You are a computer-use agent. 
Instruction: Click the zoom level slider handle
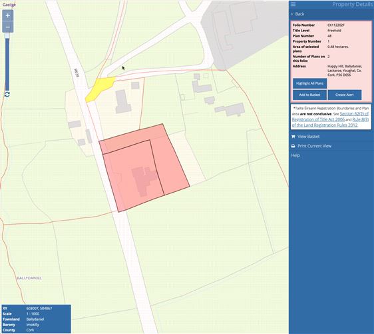pos(7,36)
